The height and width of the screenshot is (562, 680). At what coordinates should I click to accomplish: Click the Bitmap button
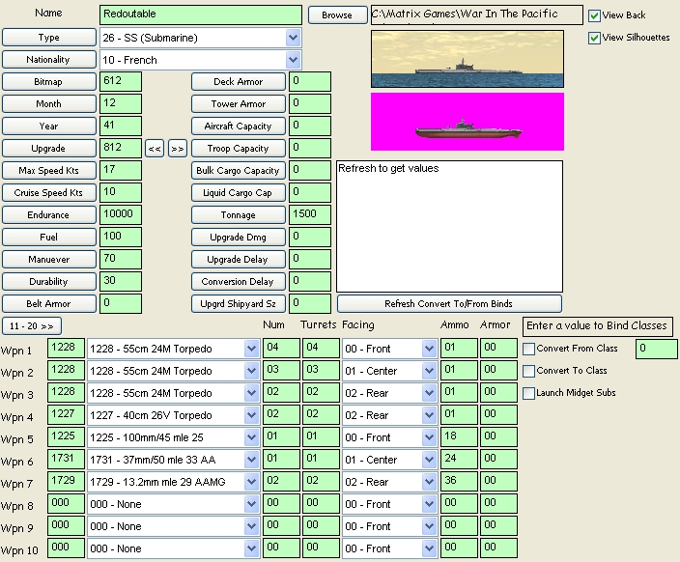[49, 81]
